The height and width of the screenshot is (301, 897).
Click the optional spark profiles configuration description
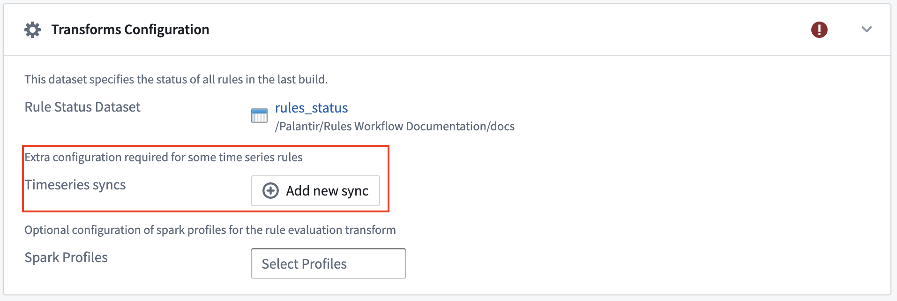point(210,230)
